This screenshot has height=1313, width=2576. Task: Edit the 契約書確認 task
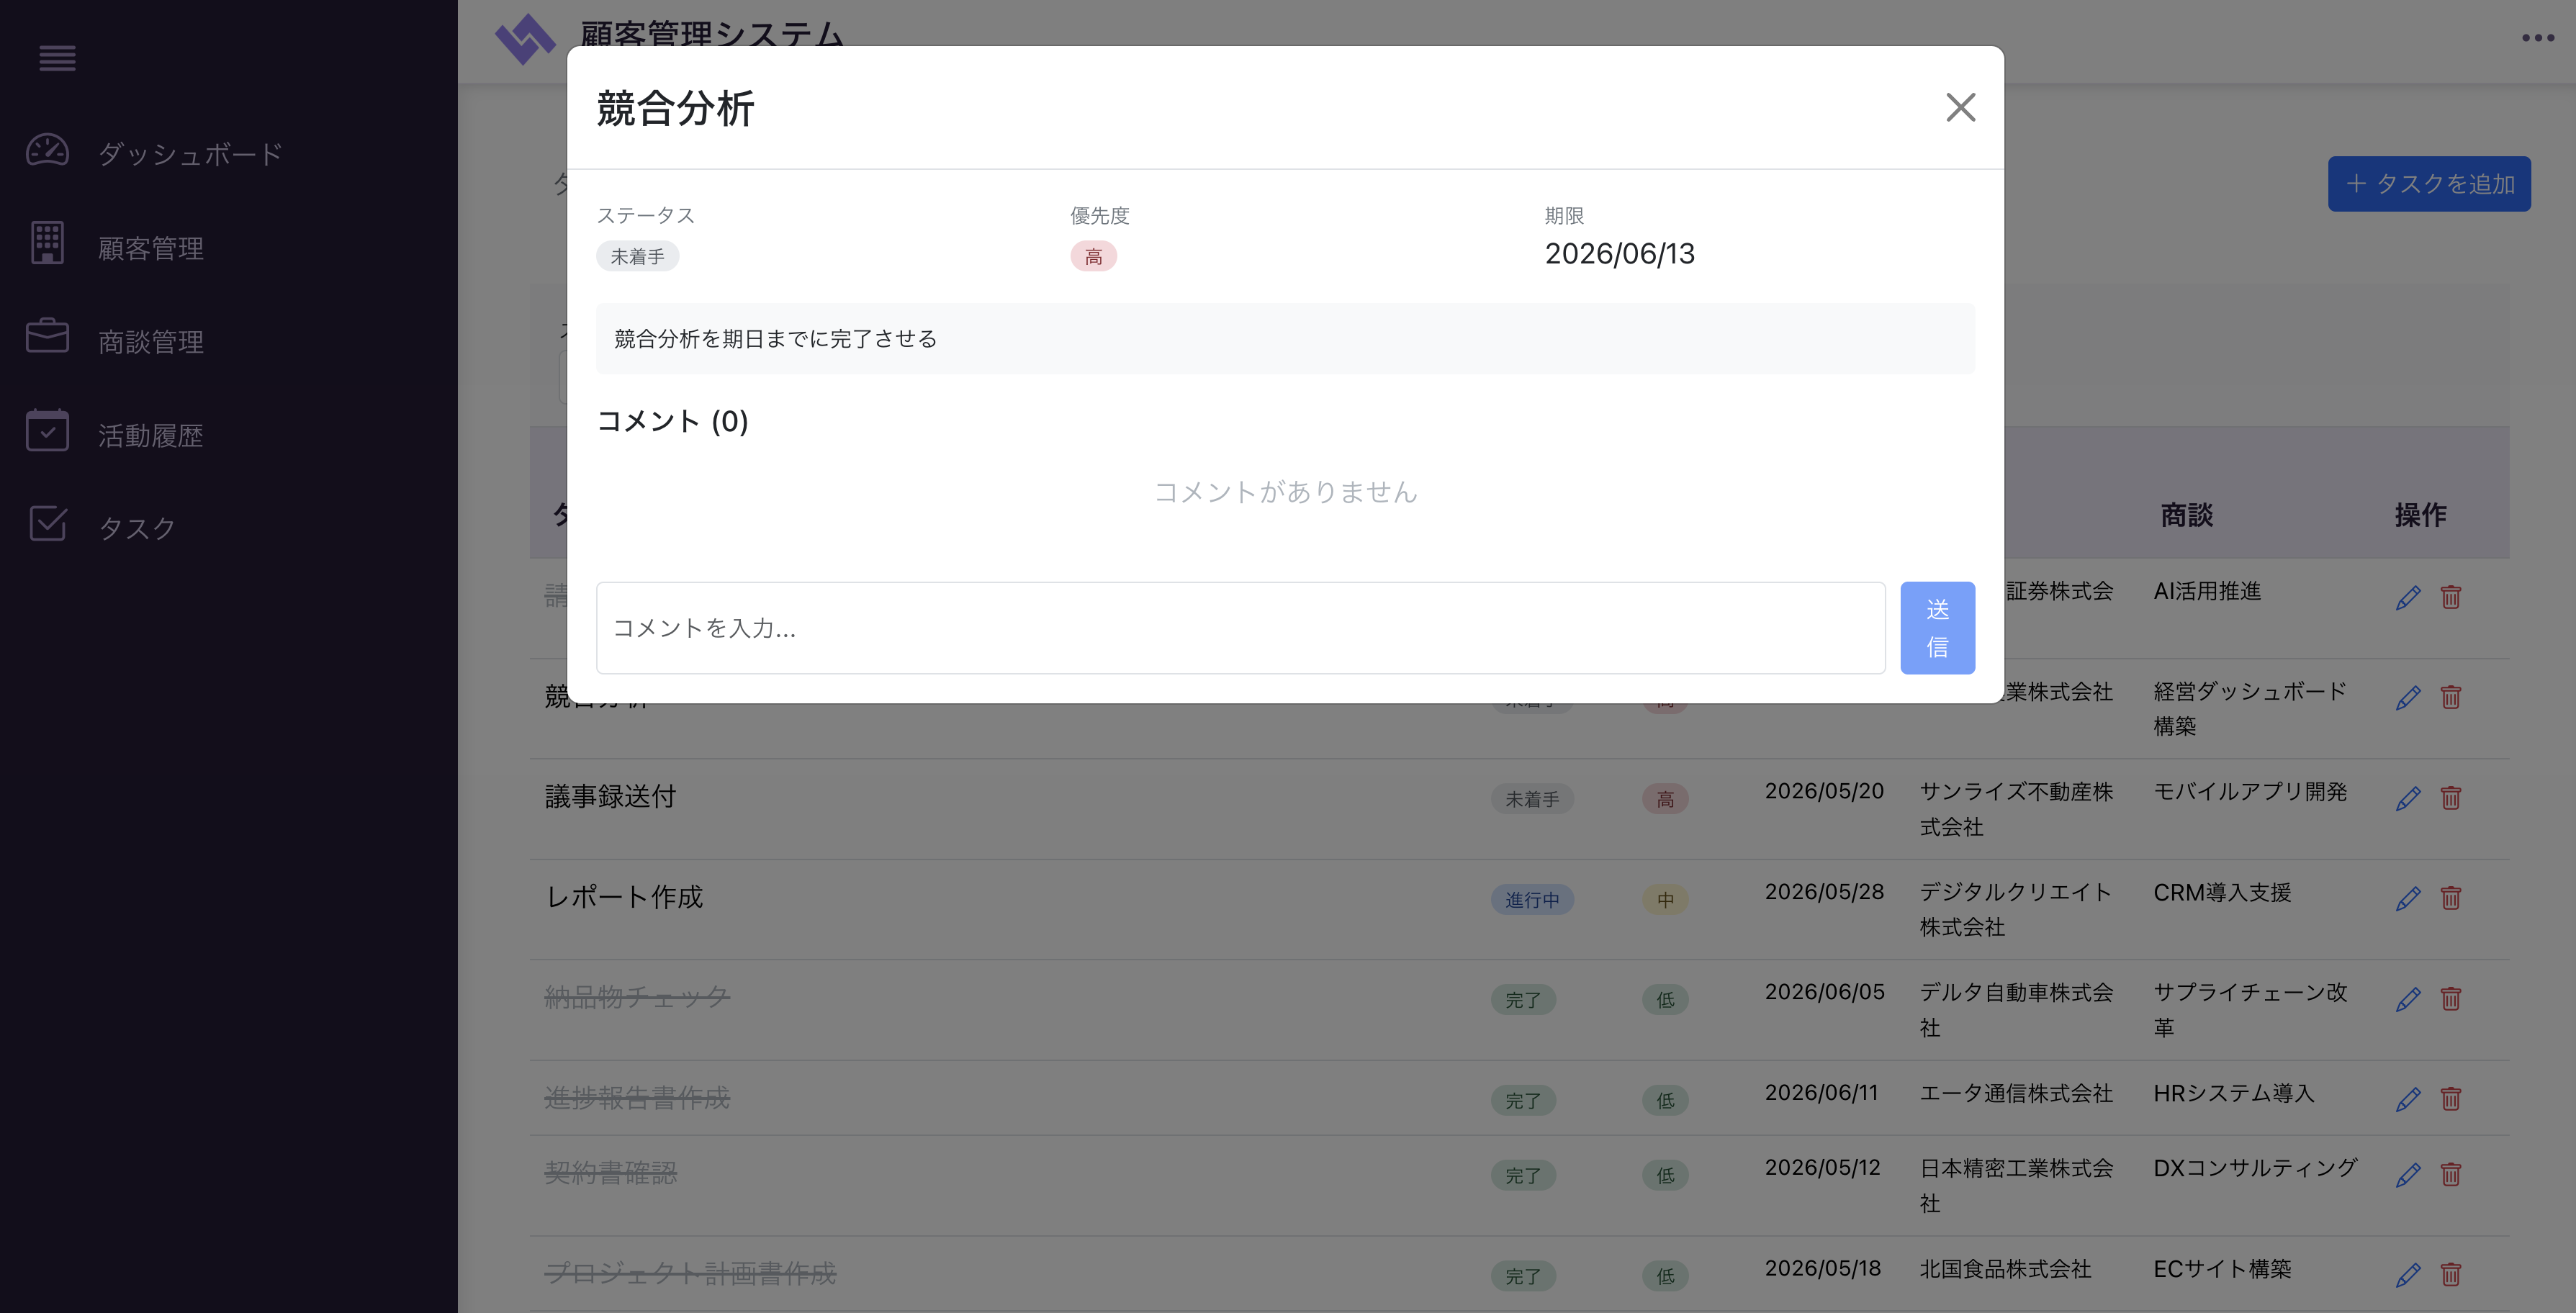click(x=2408, y=1174)
